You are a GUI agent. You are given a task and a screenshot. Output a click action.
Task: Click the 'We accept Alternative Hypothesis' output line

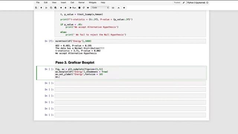point(76,53)
